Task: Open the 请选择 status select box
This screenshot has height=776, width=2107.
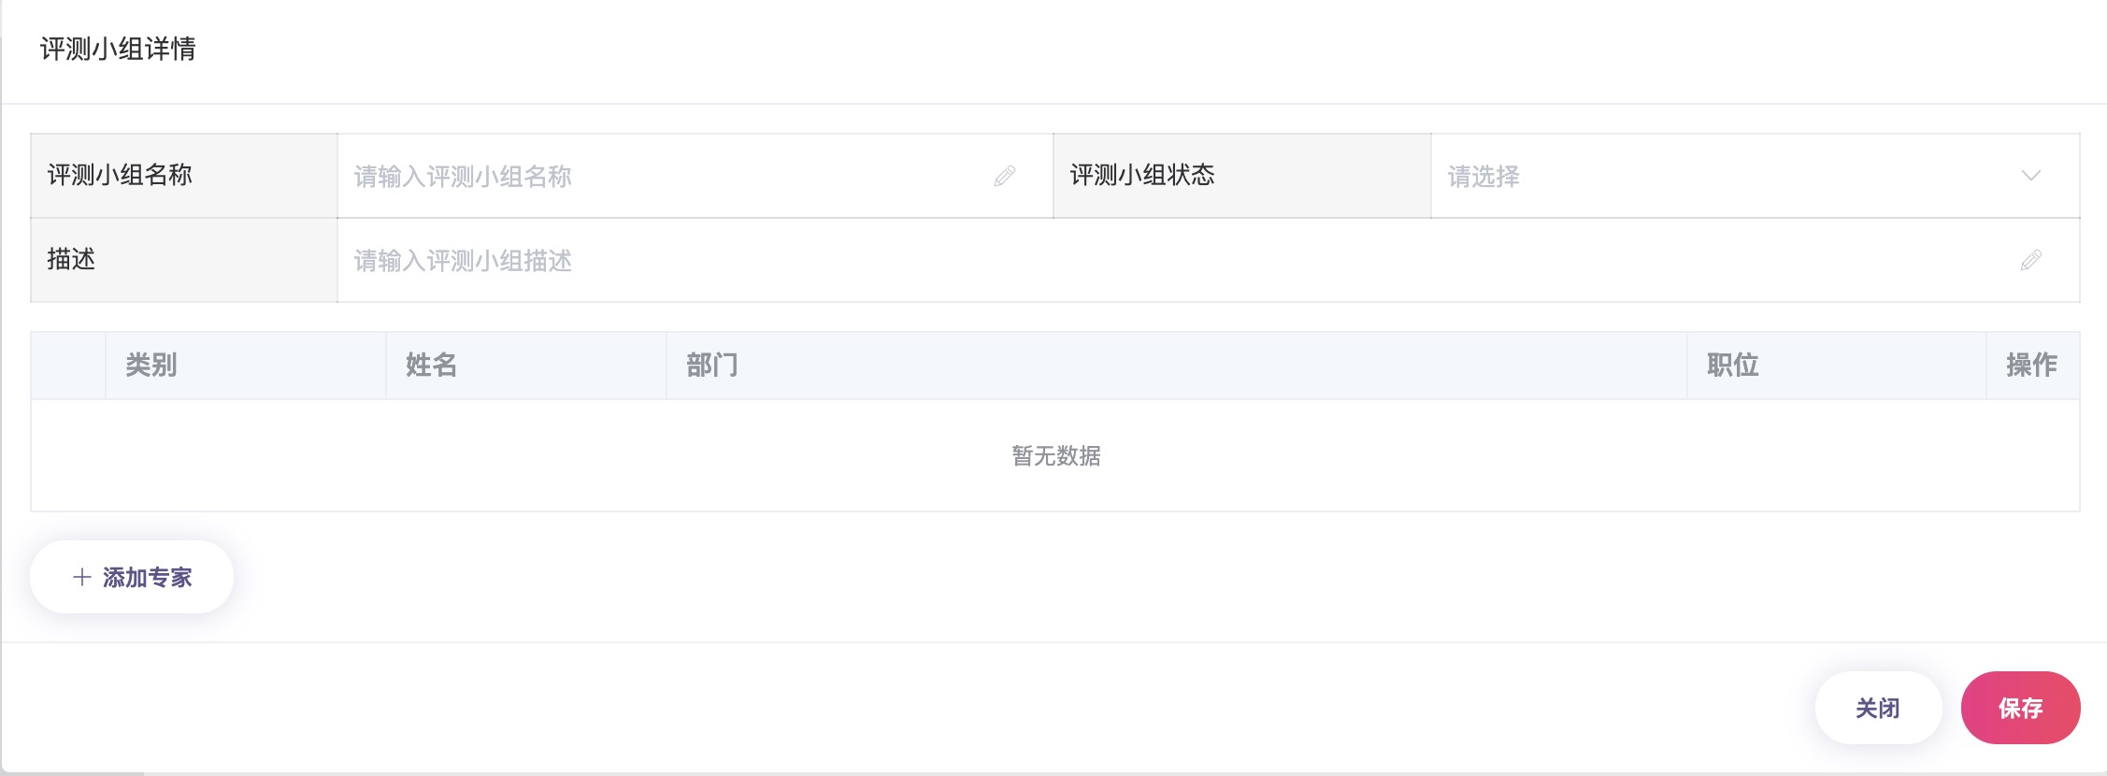Action: (x=1729, y=176)
